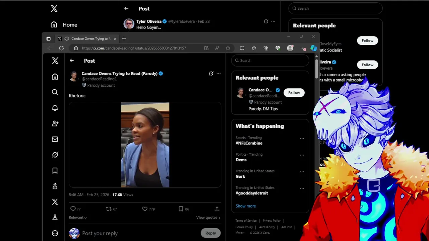This screenshot has height=241, width=429.
Task: Open View quotes link
Action: click(208, 218)
